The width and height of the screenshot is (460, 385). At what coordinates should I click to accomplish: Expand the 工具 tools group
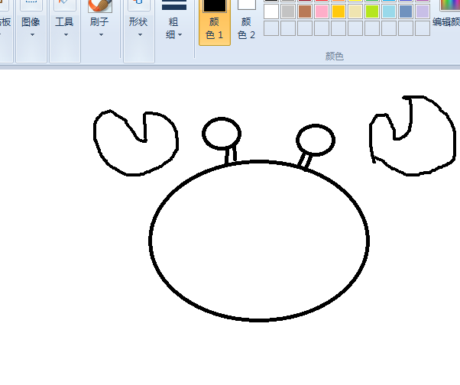[65, 31]
